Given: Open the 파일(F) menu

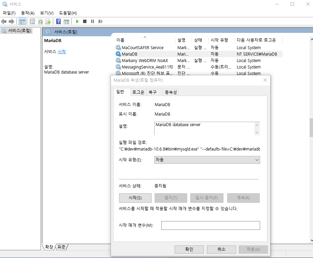Looking at the screenshot, I should tap(9, 13).
